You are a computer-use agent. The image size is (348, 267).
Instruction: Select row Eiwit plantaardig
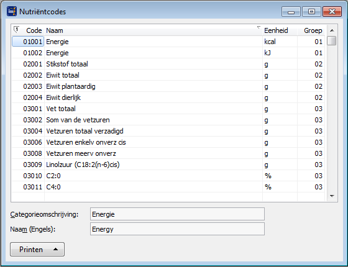click(168, 86)
